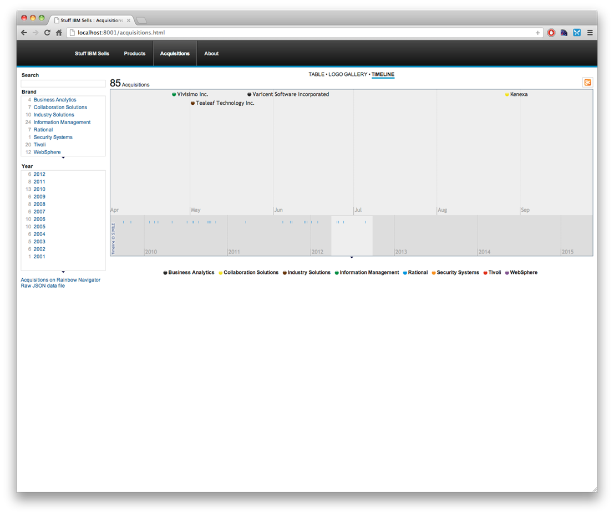614x515 pixels.
Task: Click the address bar URL field
Action: coord(306,33)
